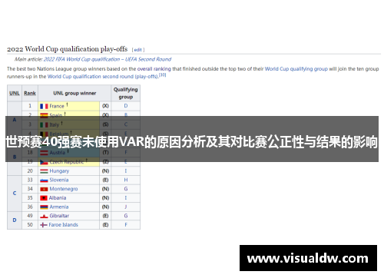Click the Montenegro flag icon

click(44, 189)
